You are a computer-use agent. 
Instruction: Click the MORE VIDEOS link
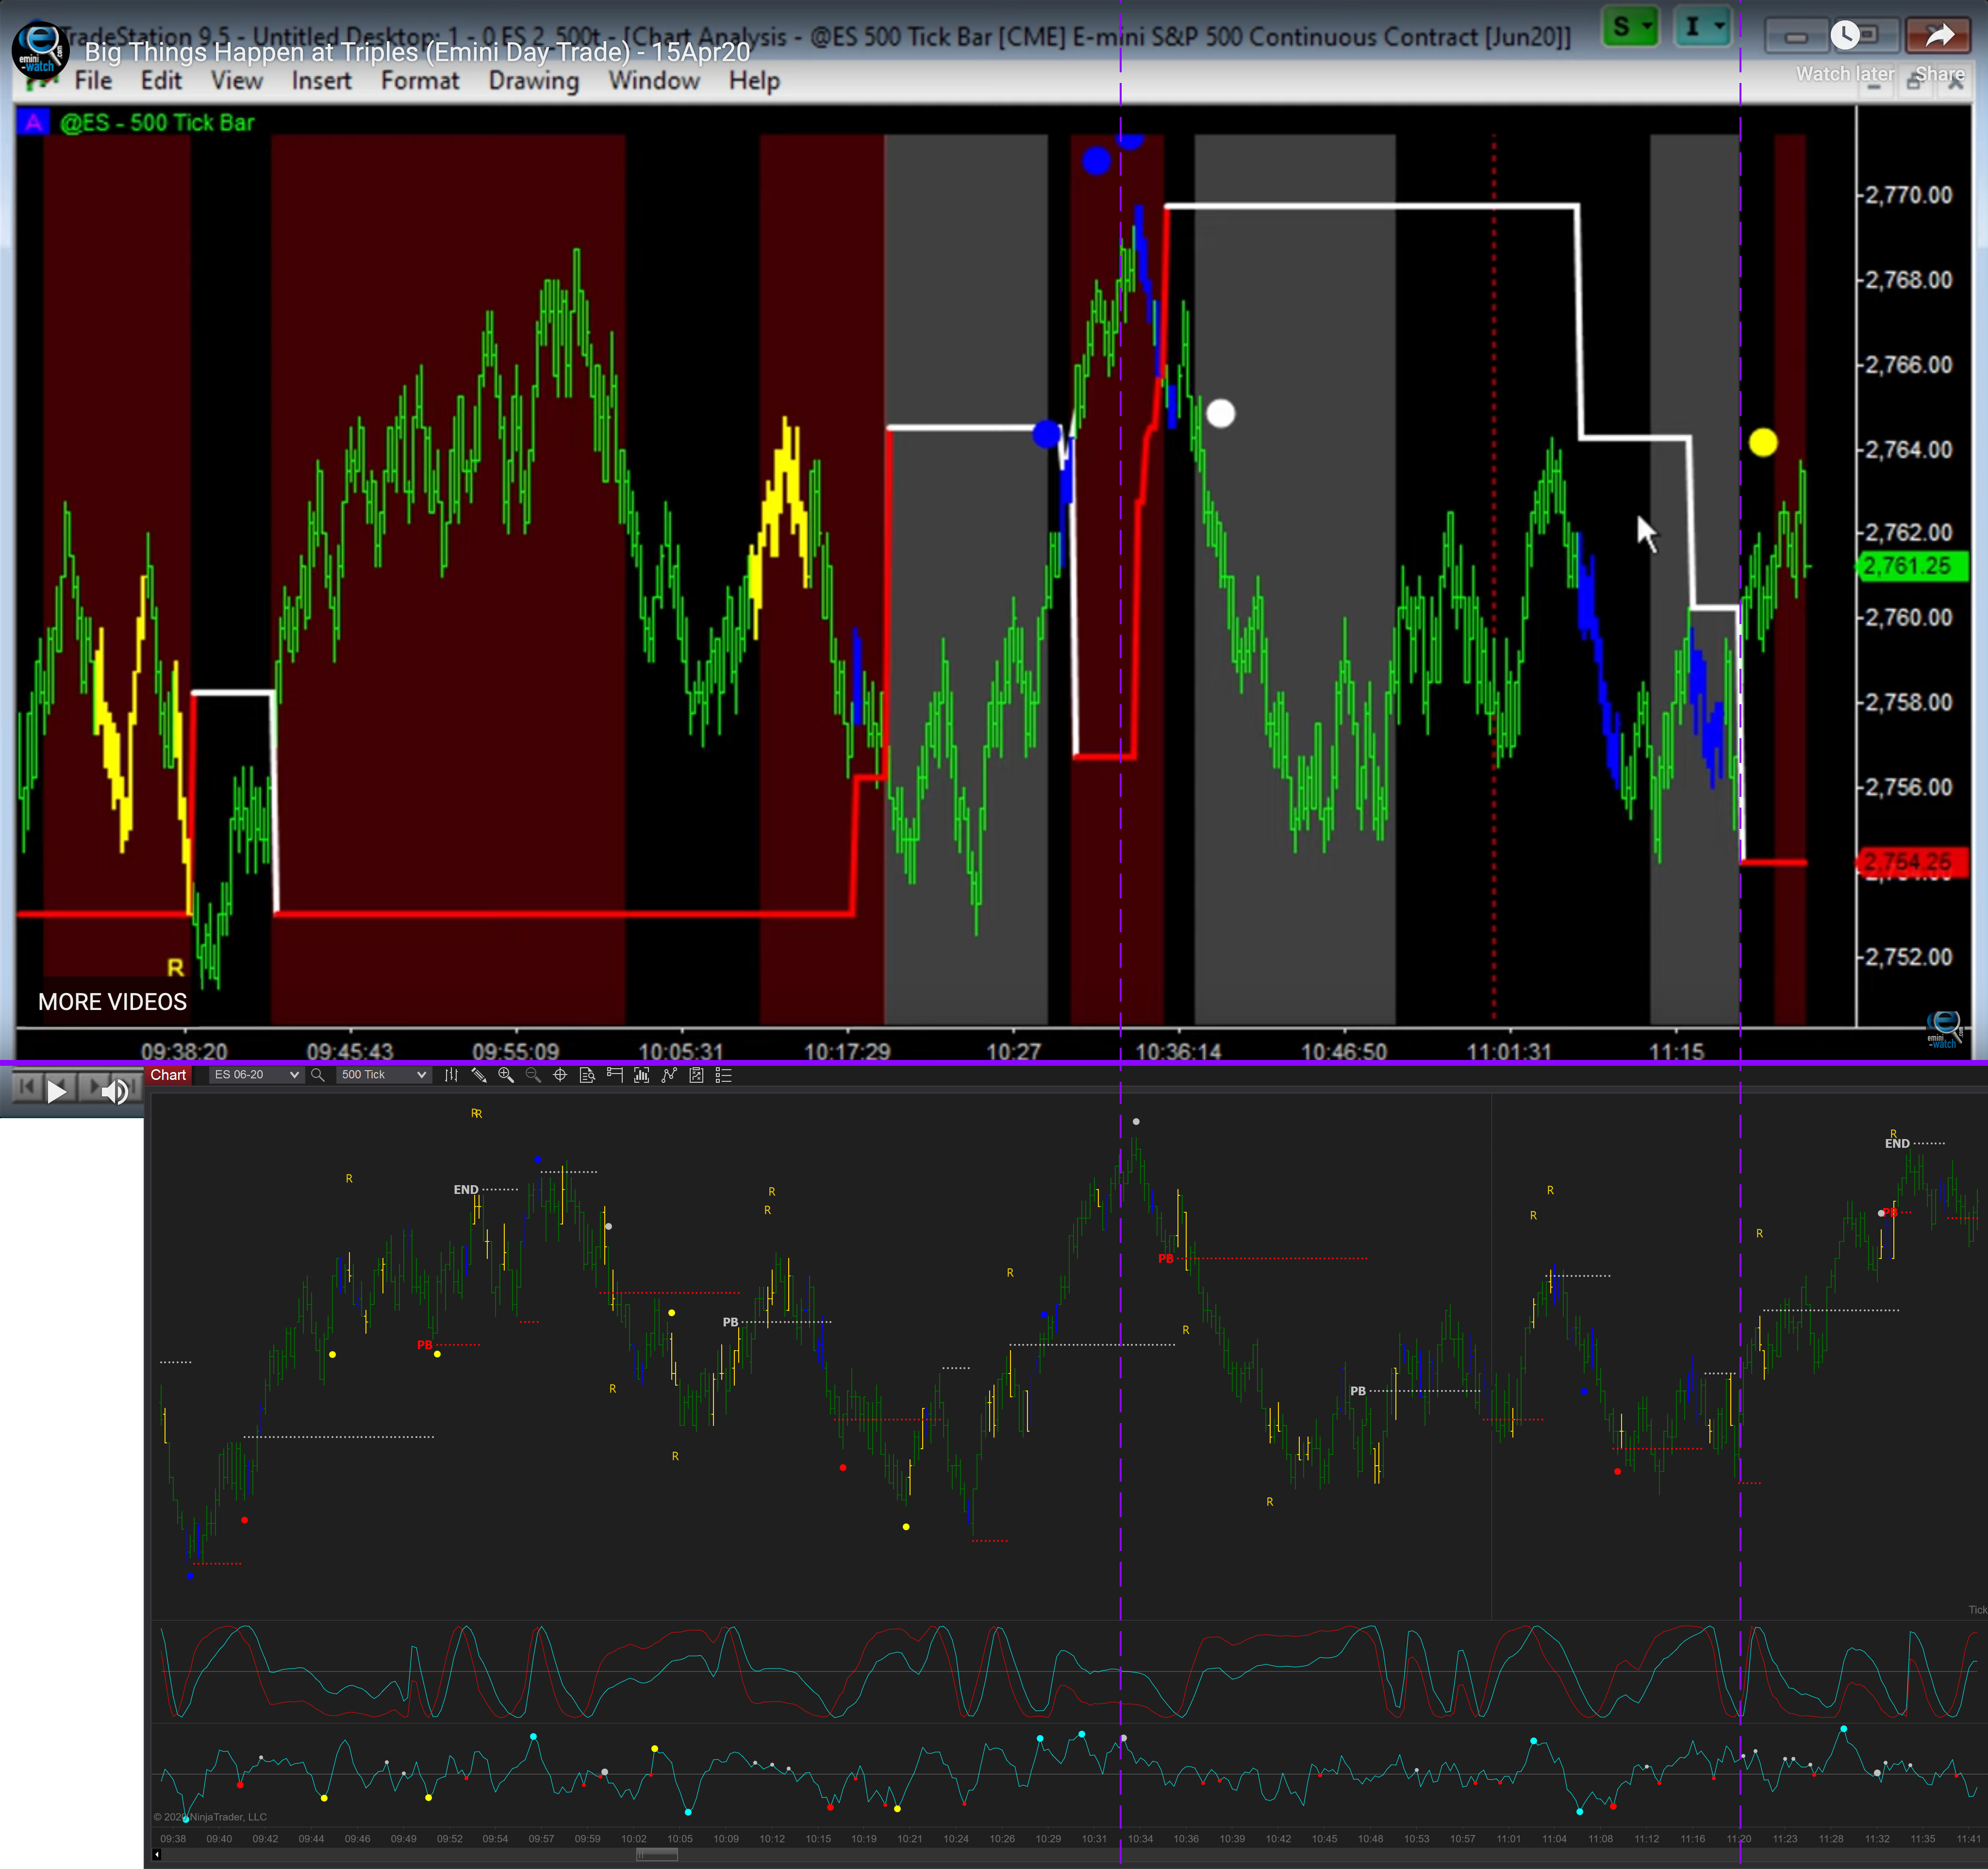coord(112,1002)
